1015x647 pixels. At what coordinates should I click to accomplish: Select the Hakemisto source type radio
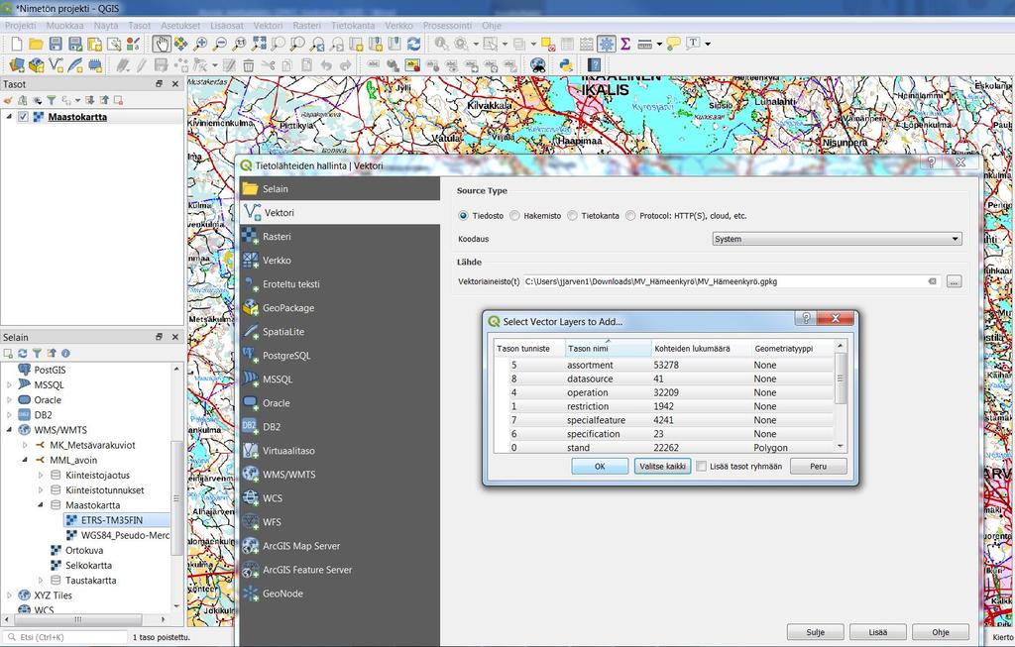[x=514, y=216]
